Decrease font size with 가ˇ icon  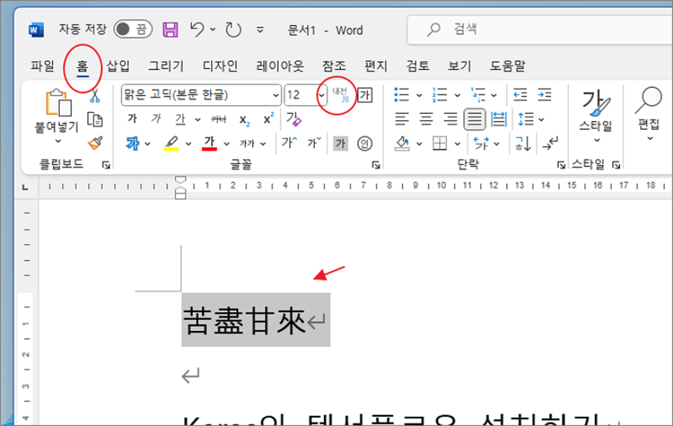point(314,143)
